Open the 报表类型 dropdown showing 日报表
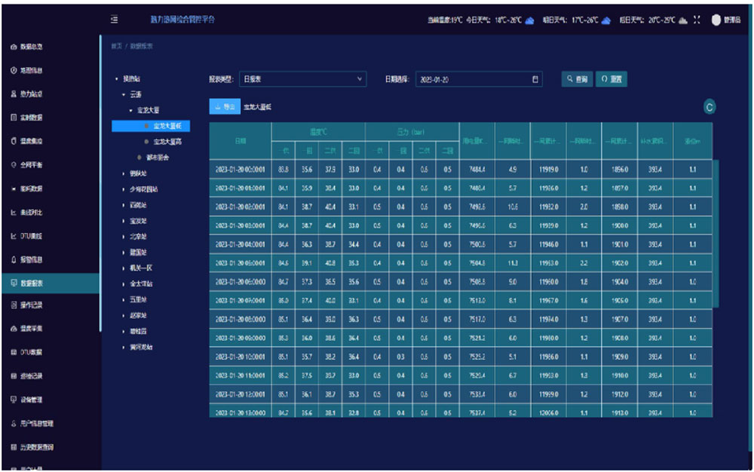This screenshot has width=754, height=472. pos(302,79)
